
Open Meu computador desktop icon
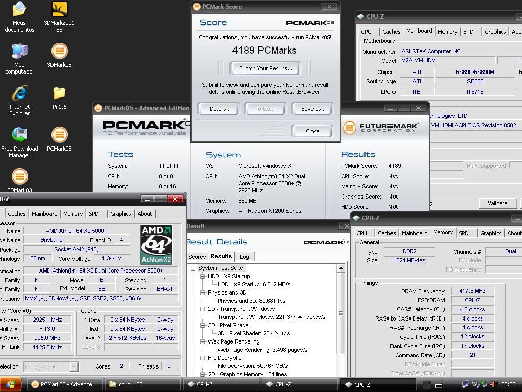click(x=19, y=59)
